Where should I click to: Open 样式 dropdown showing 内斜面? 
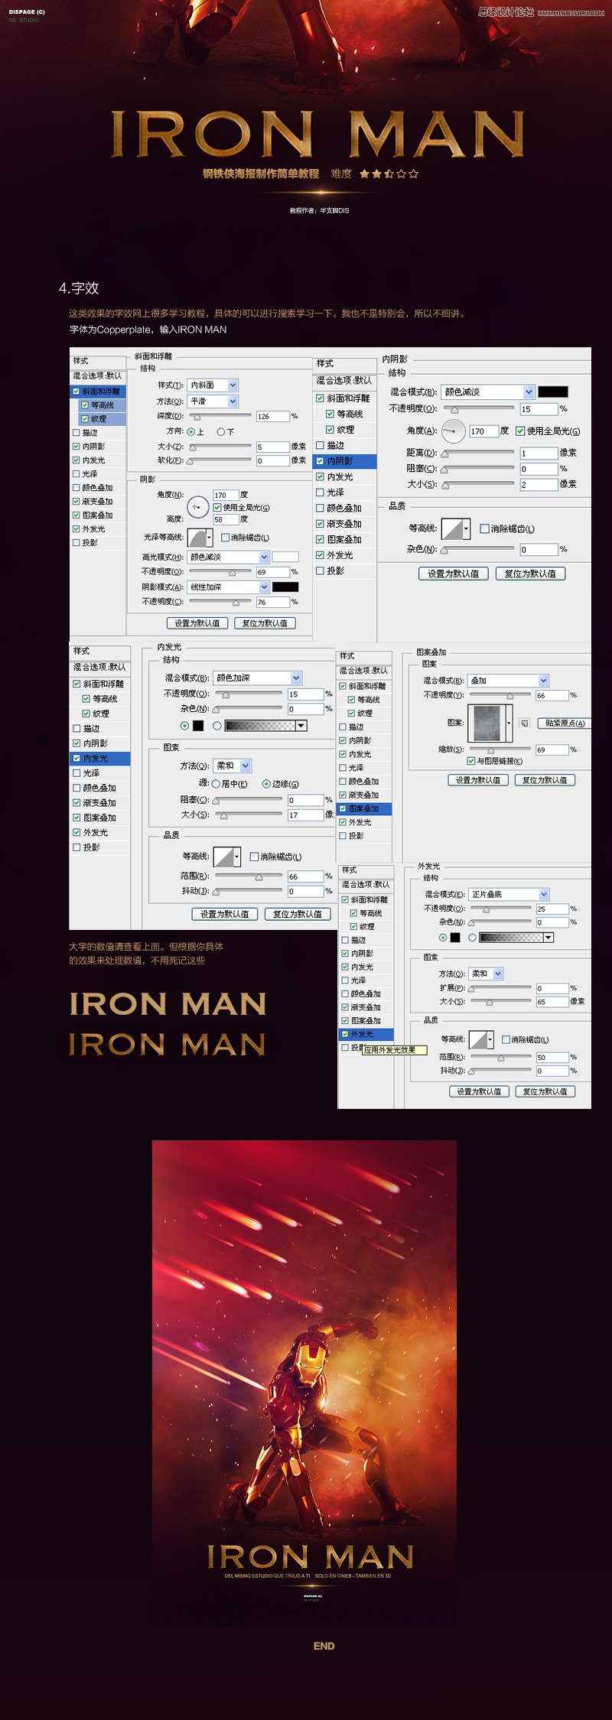click(213, 385)
